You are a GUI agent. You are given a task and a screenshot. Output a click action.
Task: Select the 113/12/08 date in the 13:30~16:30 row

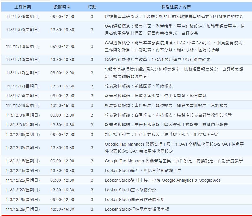pyautogui.click(x=23, y=148)
